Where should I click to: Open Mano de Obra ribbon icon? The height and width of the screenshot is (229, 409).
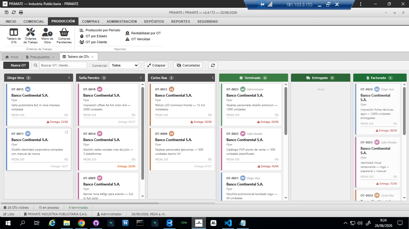pyautogui.click(x=47, y=36)
